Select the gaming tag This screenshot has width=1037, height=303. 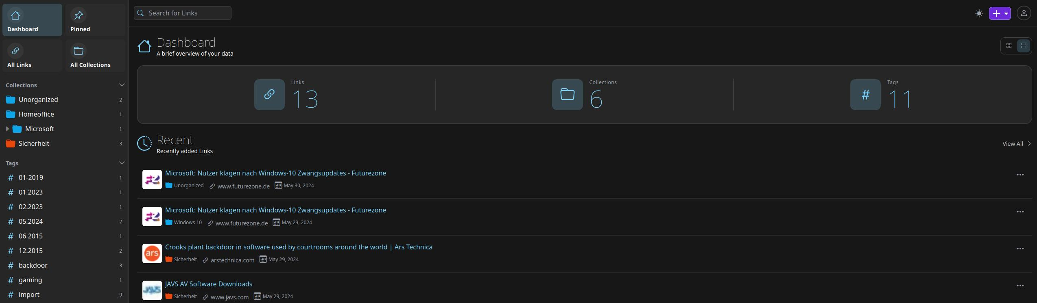[64, 280]
